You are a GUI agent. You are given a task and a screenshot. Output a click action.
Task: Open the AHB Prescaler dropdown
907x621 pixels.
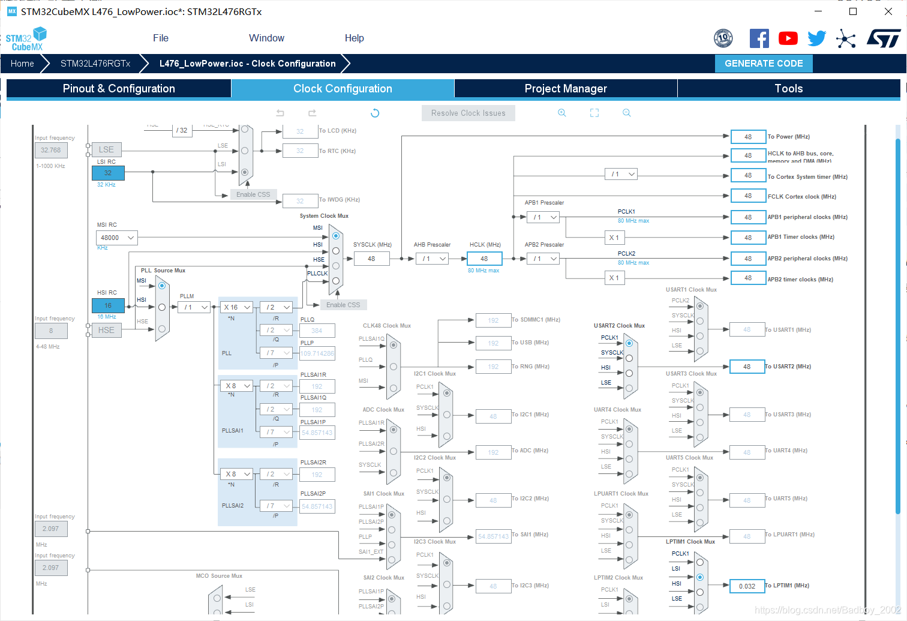tap(433, 259)
